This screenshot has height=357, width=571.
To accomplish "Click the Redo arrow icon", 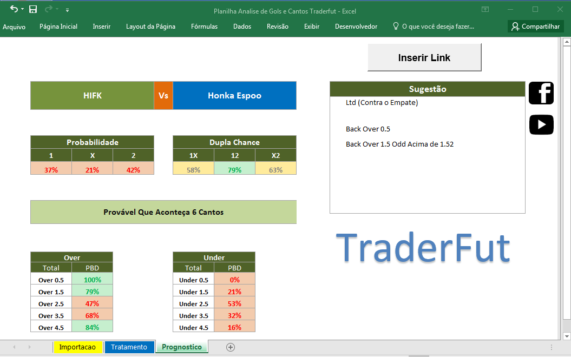I will (48, 9).
